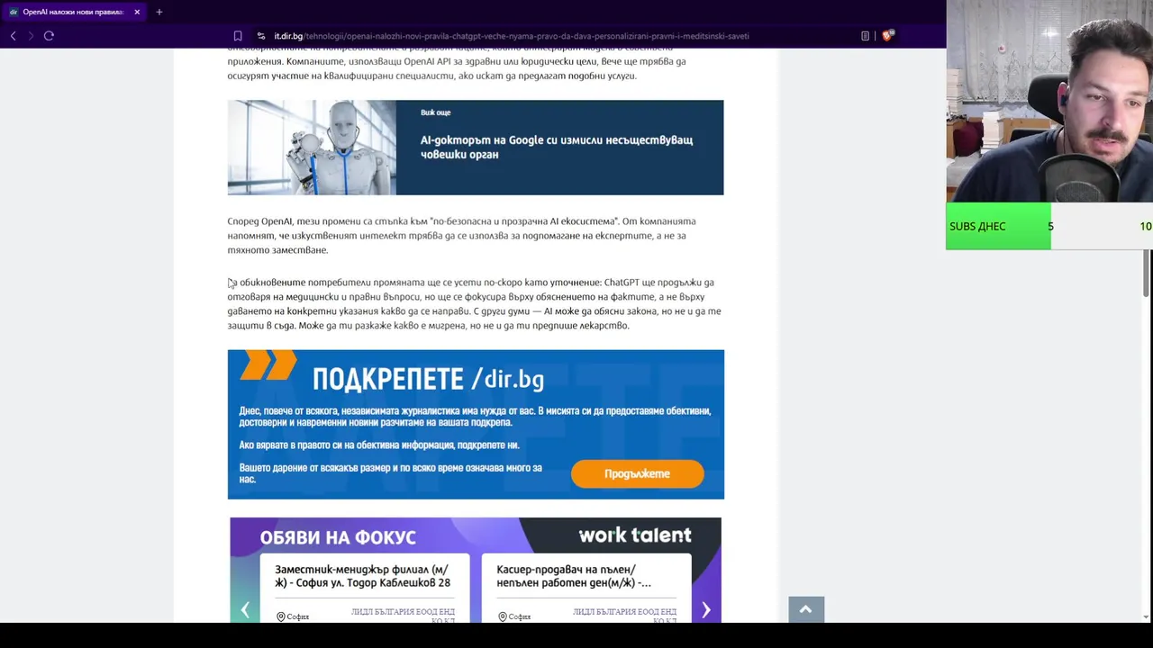
Task: Reload the current page
Action: point(49,36)
